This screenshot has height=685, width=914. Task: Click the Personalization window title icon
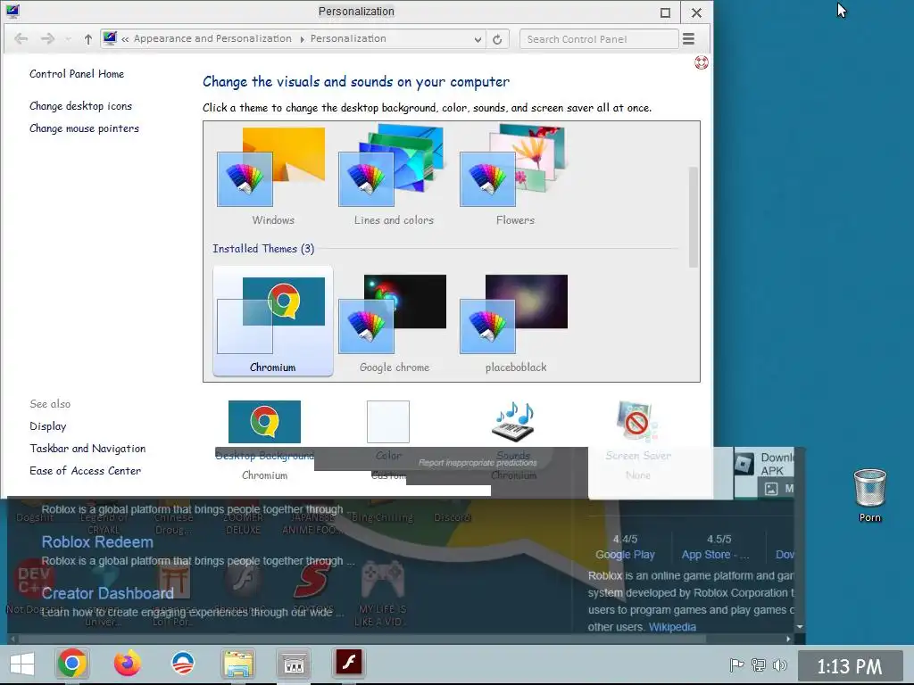point(12,11)
